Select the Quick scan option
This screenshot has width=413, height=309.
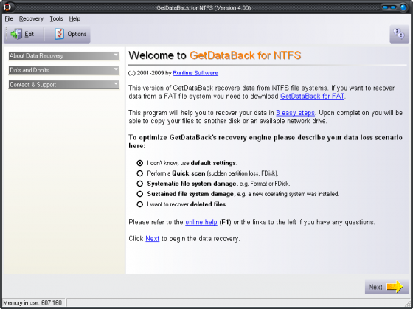(139, 173)
